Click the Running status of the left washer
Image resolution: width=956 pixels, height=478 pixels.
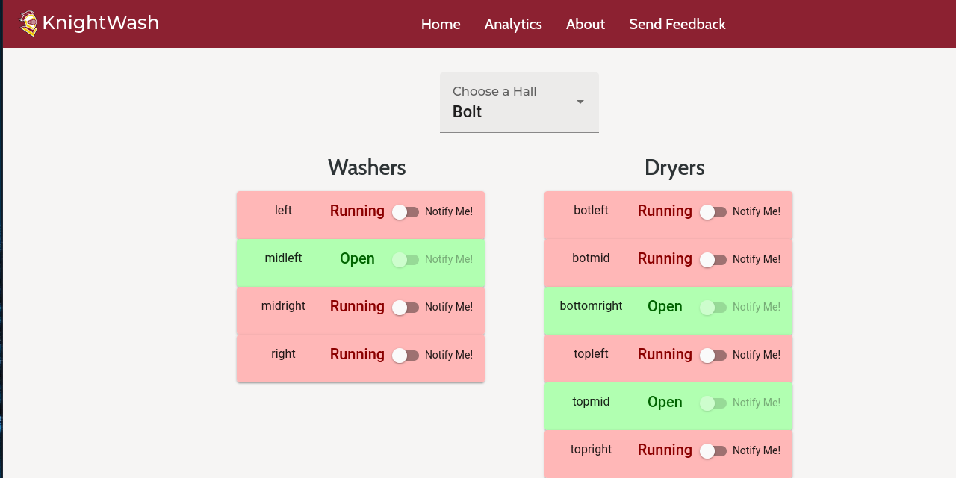[357, 211]
